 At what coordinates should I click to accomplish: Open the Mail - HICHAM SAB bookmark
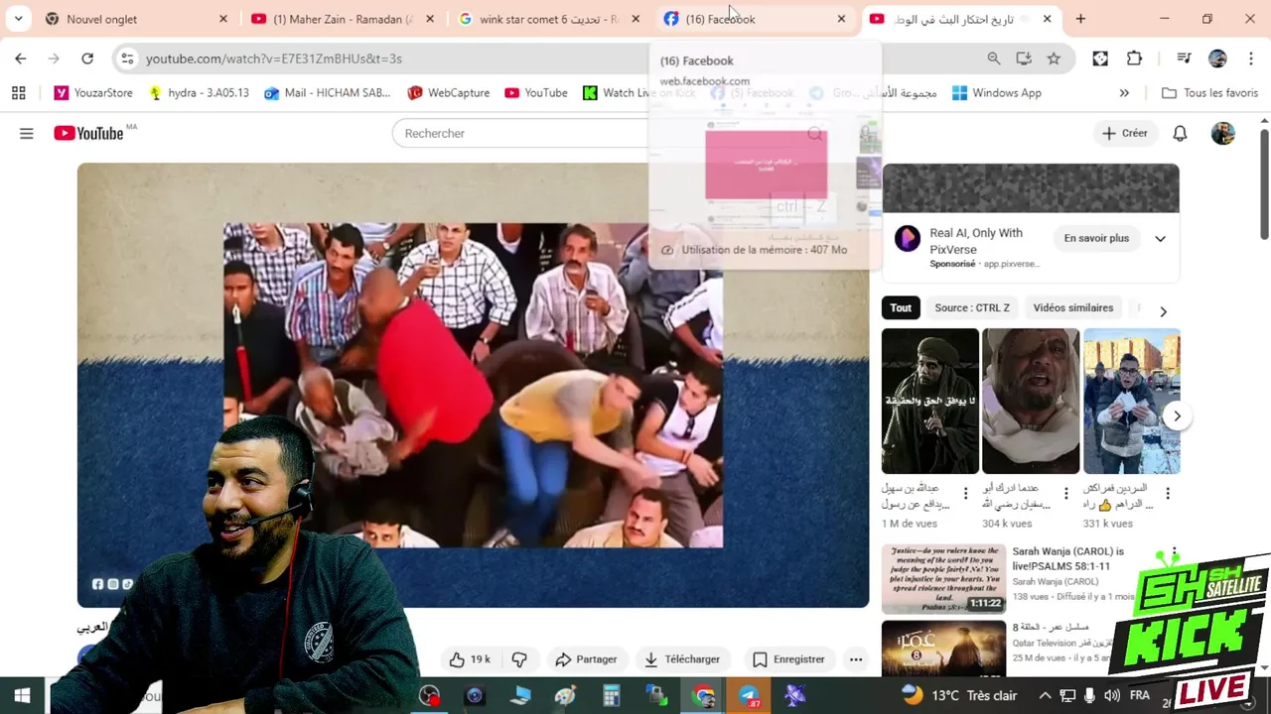(x=327, y=93)
